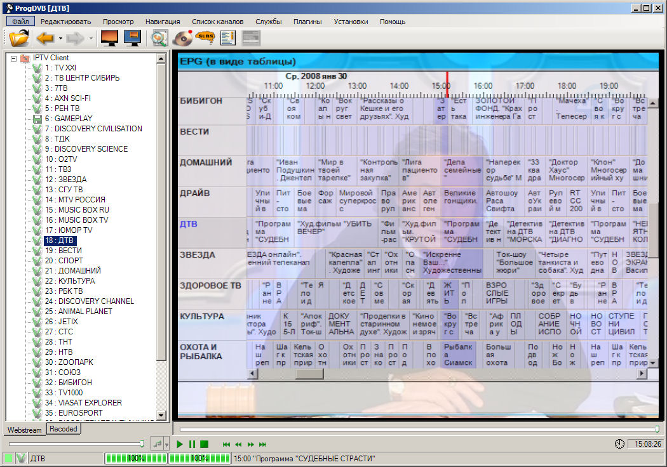This screenshot has height=467, width=667.
Task: Fast forward with the double-right arrows
Action: [250, 445]
